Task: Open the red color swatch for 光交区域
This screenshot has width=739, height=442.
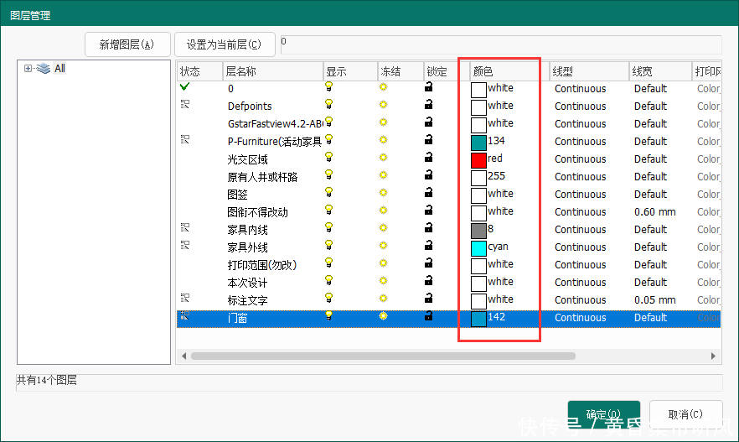Action: [478, 159]
